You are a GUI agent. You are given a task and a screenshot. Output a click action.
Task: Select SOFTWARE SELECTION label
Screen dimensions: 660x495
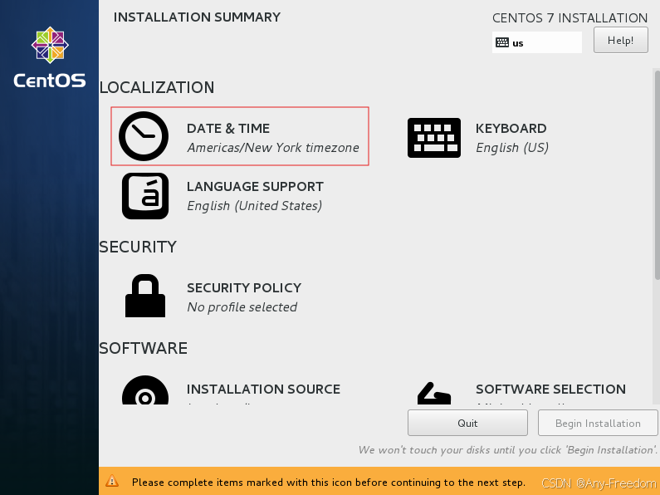click(550, 390)
